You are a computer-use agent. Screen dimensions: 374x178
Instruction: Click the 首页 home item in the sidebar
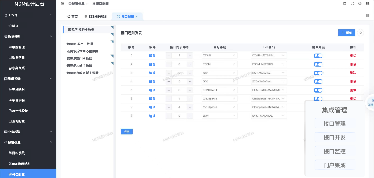(15, 26)
